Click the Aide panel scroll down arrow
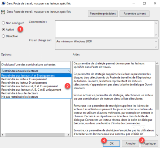The width and height of the screenshot is (160, 148). (x=157, y=135)
